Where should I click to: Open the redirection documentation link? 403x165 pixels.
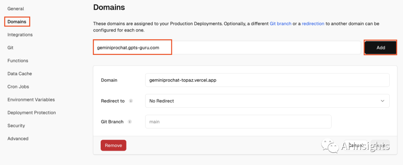click(x=313, y=24)
